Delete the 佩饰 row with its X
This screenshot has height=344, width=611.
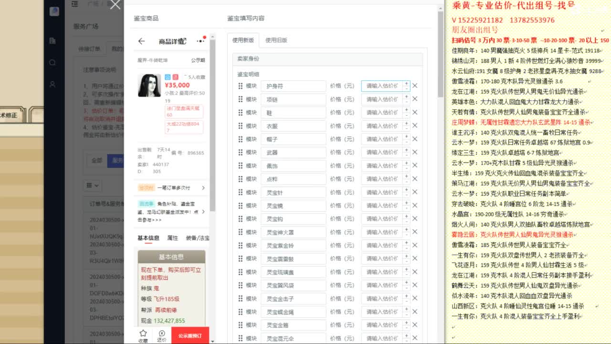tap(415, 166)
